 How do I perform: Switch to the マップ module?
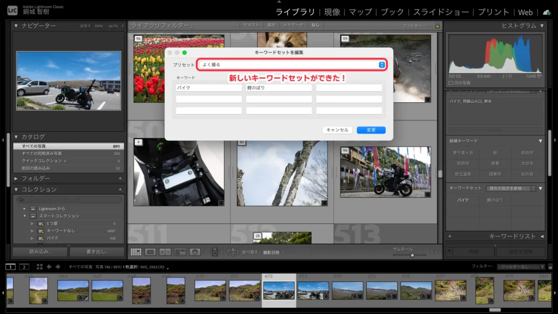coord(360,12)
